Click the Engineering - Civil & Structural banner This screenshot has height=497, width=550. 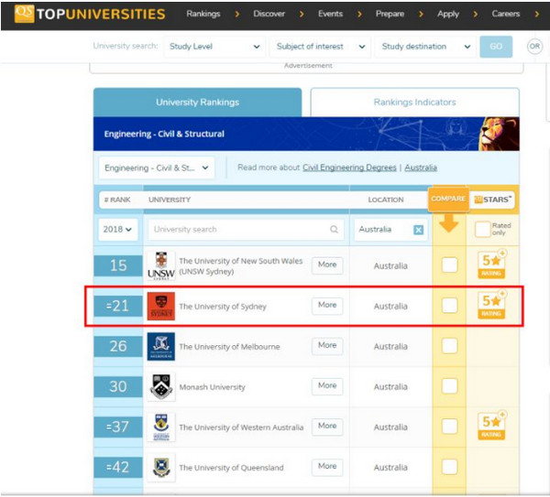pyautogui.click(x=306, y=134)
